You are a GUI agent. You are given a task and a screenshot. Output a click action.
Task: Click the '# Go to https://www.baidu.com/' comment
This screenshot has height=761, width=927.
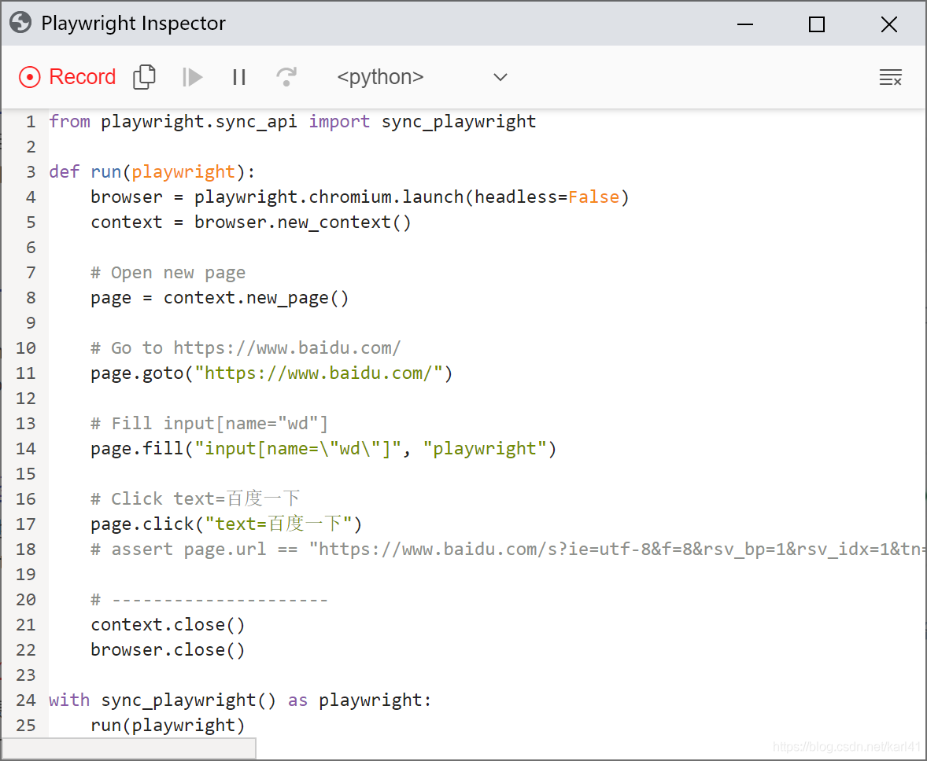[x=246, y=348]
